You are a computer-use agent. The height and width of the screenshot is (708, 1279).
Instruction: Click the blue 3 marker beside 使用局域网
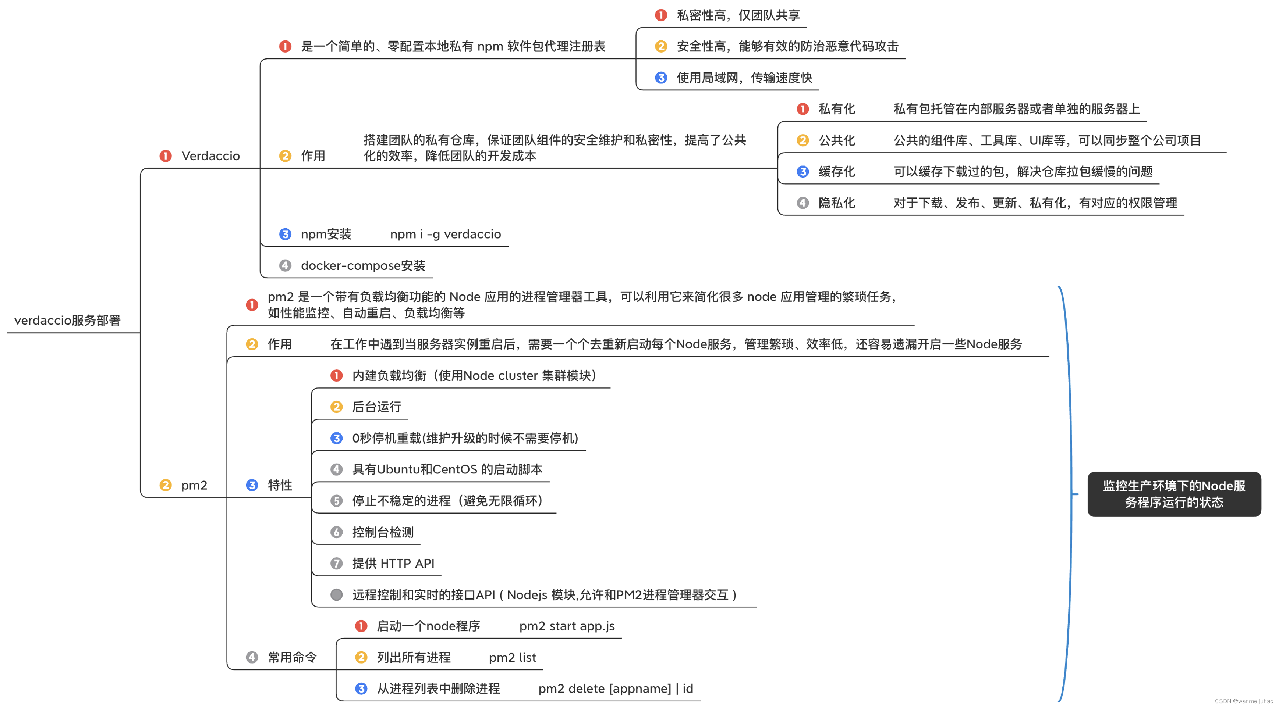click(x=661, y=78)
